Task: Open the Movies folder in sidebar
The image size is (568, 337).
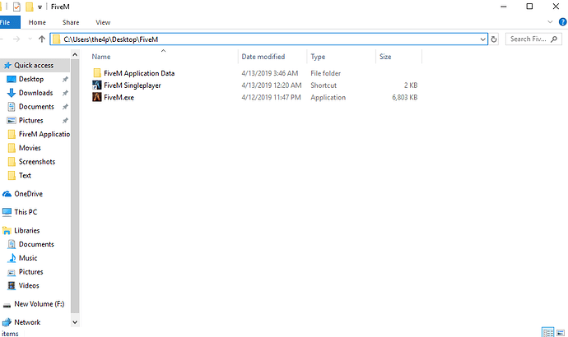Action: pos(30,148)
